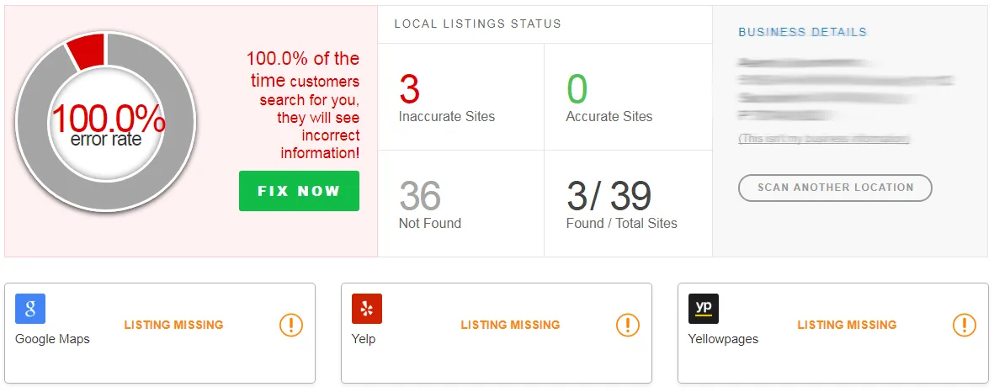Select the 3/39 Found / Total Sites stat
Image resolution: width=994 pixels, height=392 pixels.
point(621,205)
